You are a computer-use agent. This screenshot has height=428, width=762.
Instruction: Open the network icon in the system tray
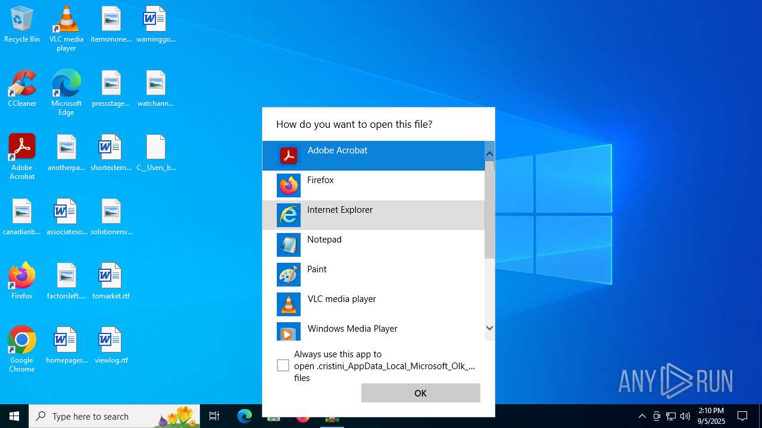pyautogui.click(x=671, y=416)
